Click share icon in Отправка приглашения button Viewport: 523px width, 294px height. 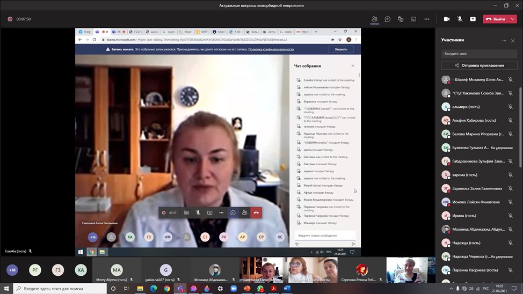[x=457, y=65]
